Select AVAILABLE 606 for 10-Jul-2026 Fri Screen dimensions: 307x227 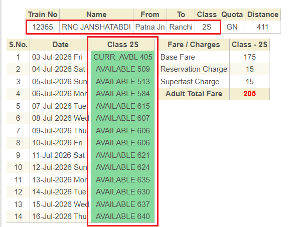(x=123, y=143)
